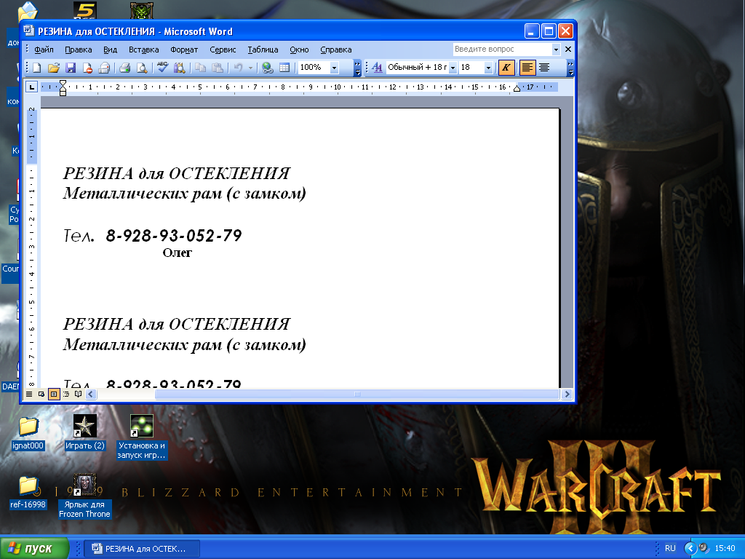Click RU language indicator in tray
Screen dimensions: 745x559
pyautogui.click(x=670, y=549)
